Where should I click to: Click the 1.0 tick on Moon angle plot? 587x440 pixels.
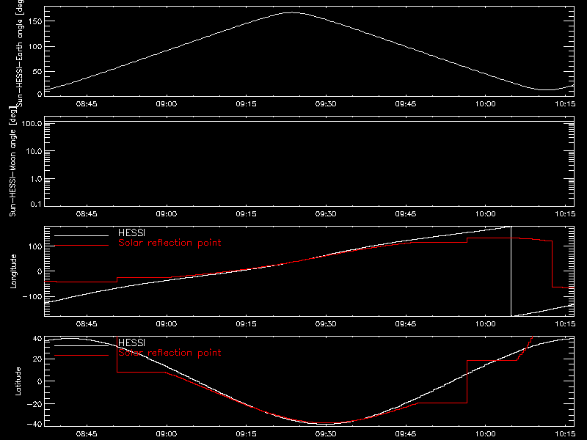[36, 179]
